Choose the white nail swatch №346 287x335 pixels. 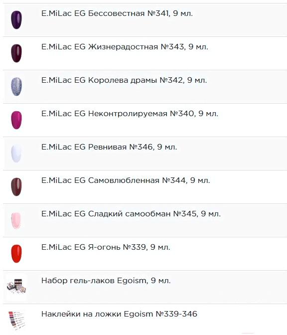tap(16, 154)
